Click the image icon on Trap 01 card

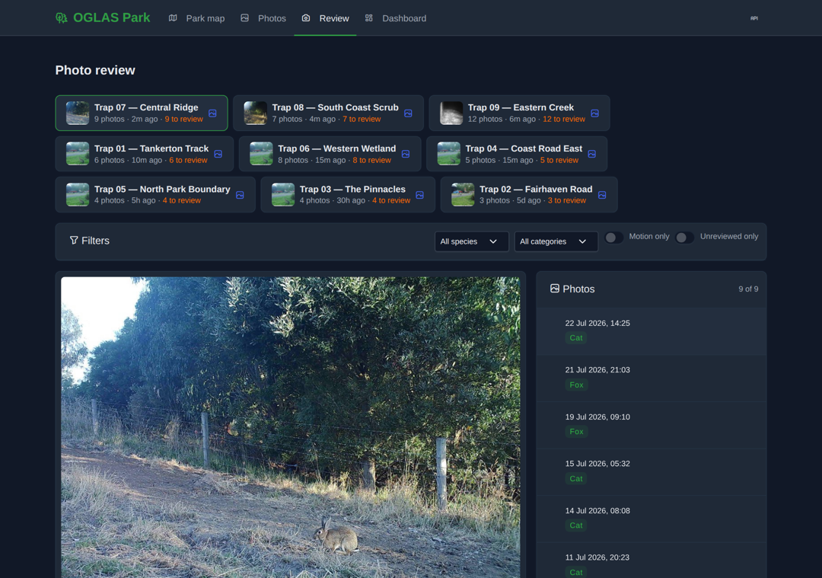218,154
